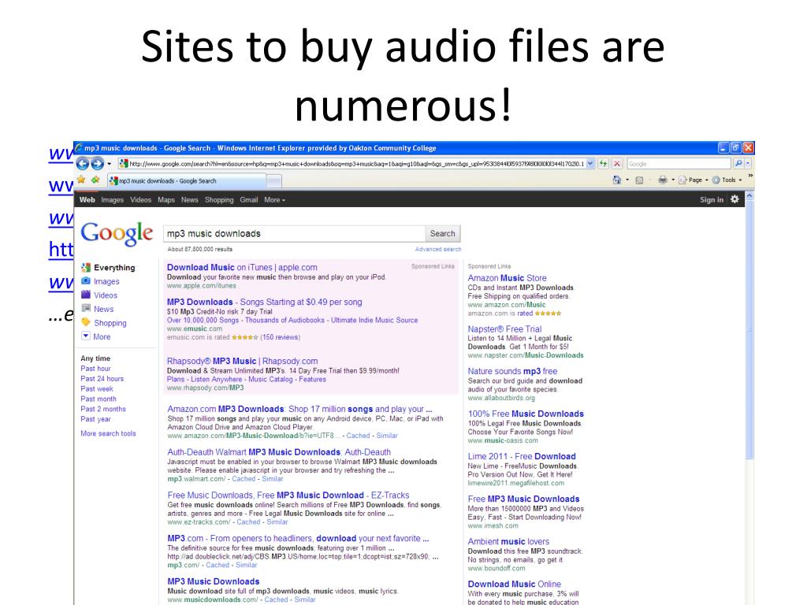Expand the command bar overflow chevron

(x=750, y=176)
